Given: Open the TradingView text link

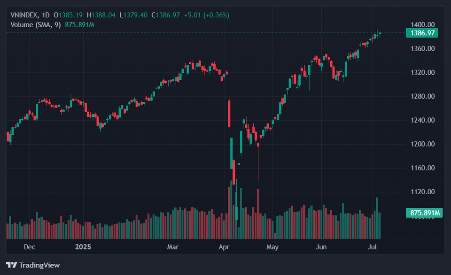Looking at the screenshot, I should 39,265.
